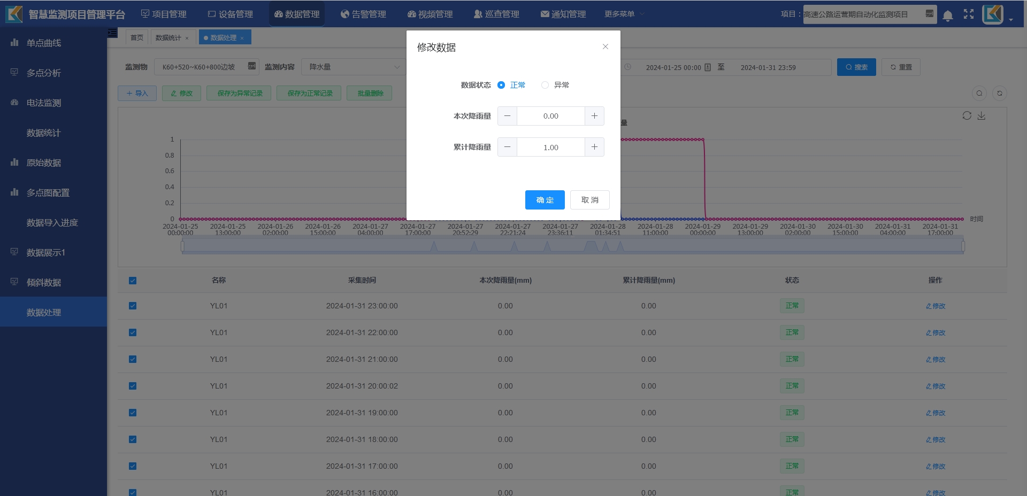
Task: Click the chart download icon
Action: pos(982,116)
